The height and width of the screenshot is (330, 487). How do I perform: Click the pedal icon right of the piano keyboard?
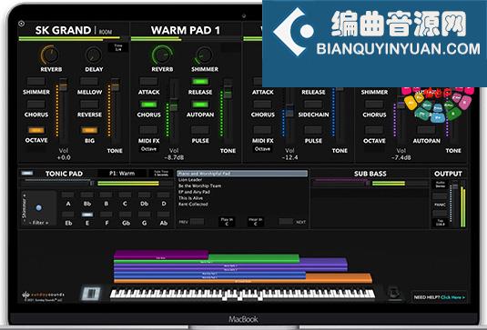click(x=394, y=293)
